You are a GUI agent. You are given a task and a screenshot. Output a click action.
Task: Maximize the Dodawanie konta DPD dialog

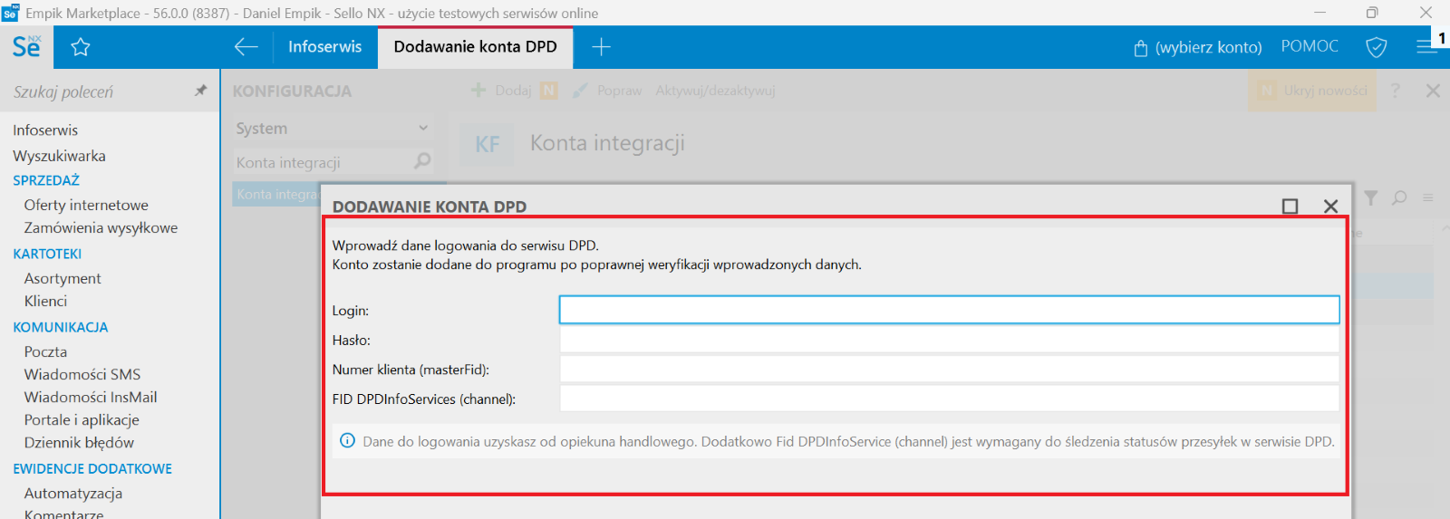[1290, 207]
